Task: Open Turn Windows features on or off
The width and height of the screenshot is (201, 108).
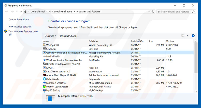Action: (x=23, y=33)
